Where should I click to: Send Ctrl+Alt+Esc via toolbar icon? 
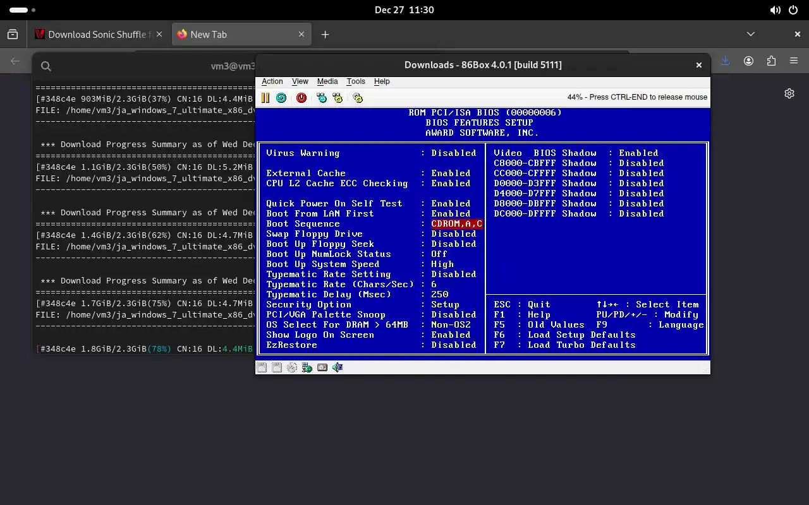pyautogui.click(x=338, y=98)
